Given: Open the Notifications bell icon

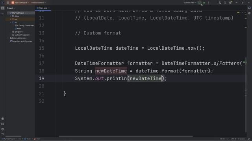Looking at the screenshot, I should tap(249, 8).
